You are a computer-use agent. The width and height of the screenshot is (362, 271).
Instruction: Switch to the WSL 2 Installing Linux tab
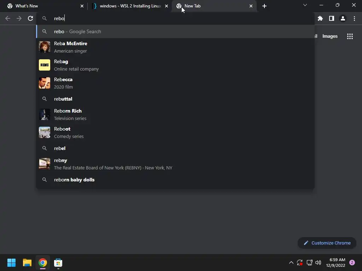tap(130, 6)
